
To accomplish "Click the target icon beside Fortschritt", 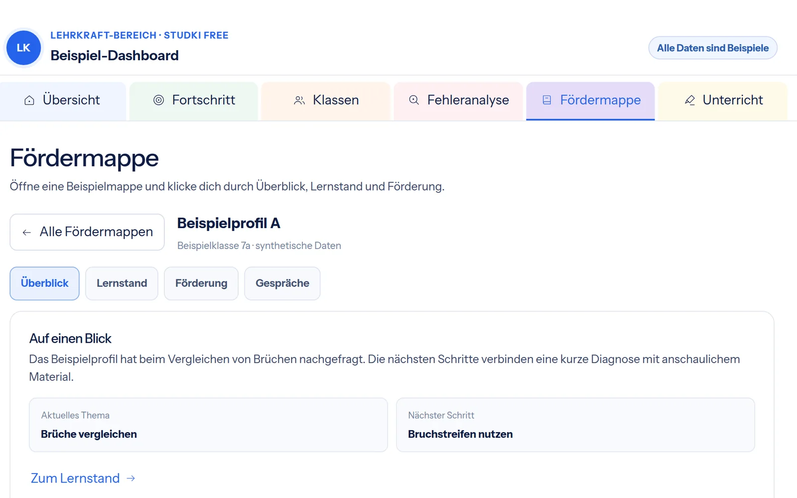I will tap(158, 100).
